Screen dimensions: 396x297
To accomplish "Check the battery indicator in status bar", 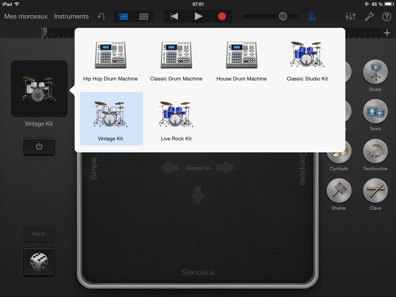I will (389, 4).
